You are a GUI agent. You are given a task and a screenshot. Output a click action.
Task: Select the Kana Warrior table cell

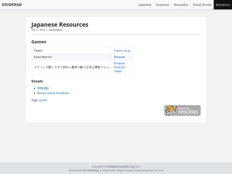pyautogui.click(x=71, y=57)
